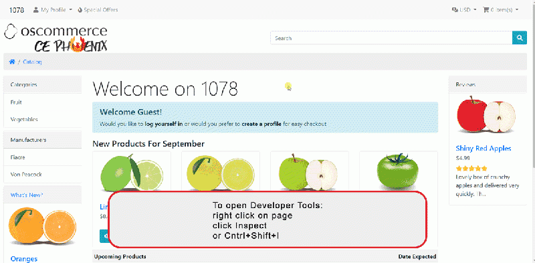Click the create a profile link
Screen dimensions: 535x263
[261, 124]
